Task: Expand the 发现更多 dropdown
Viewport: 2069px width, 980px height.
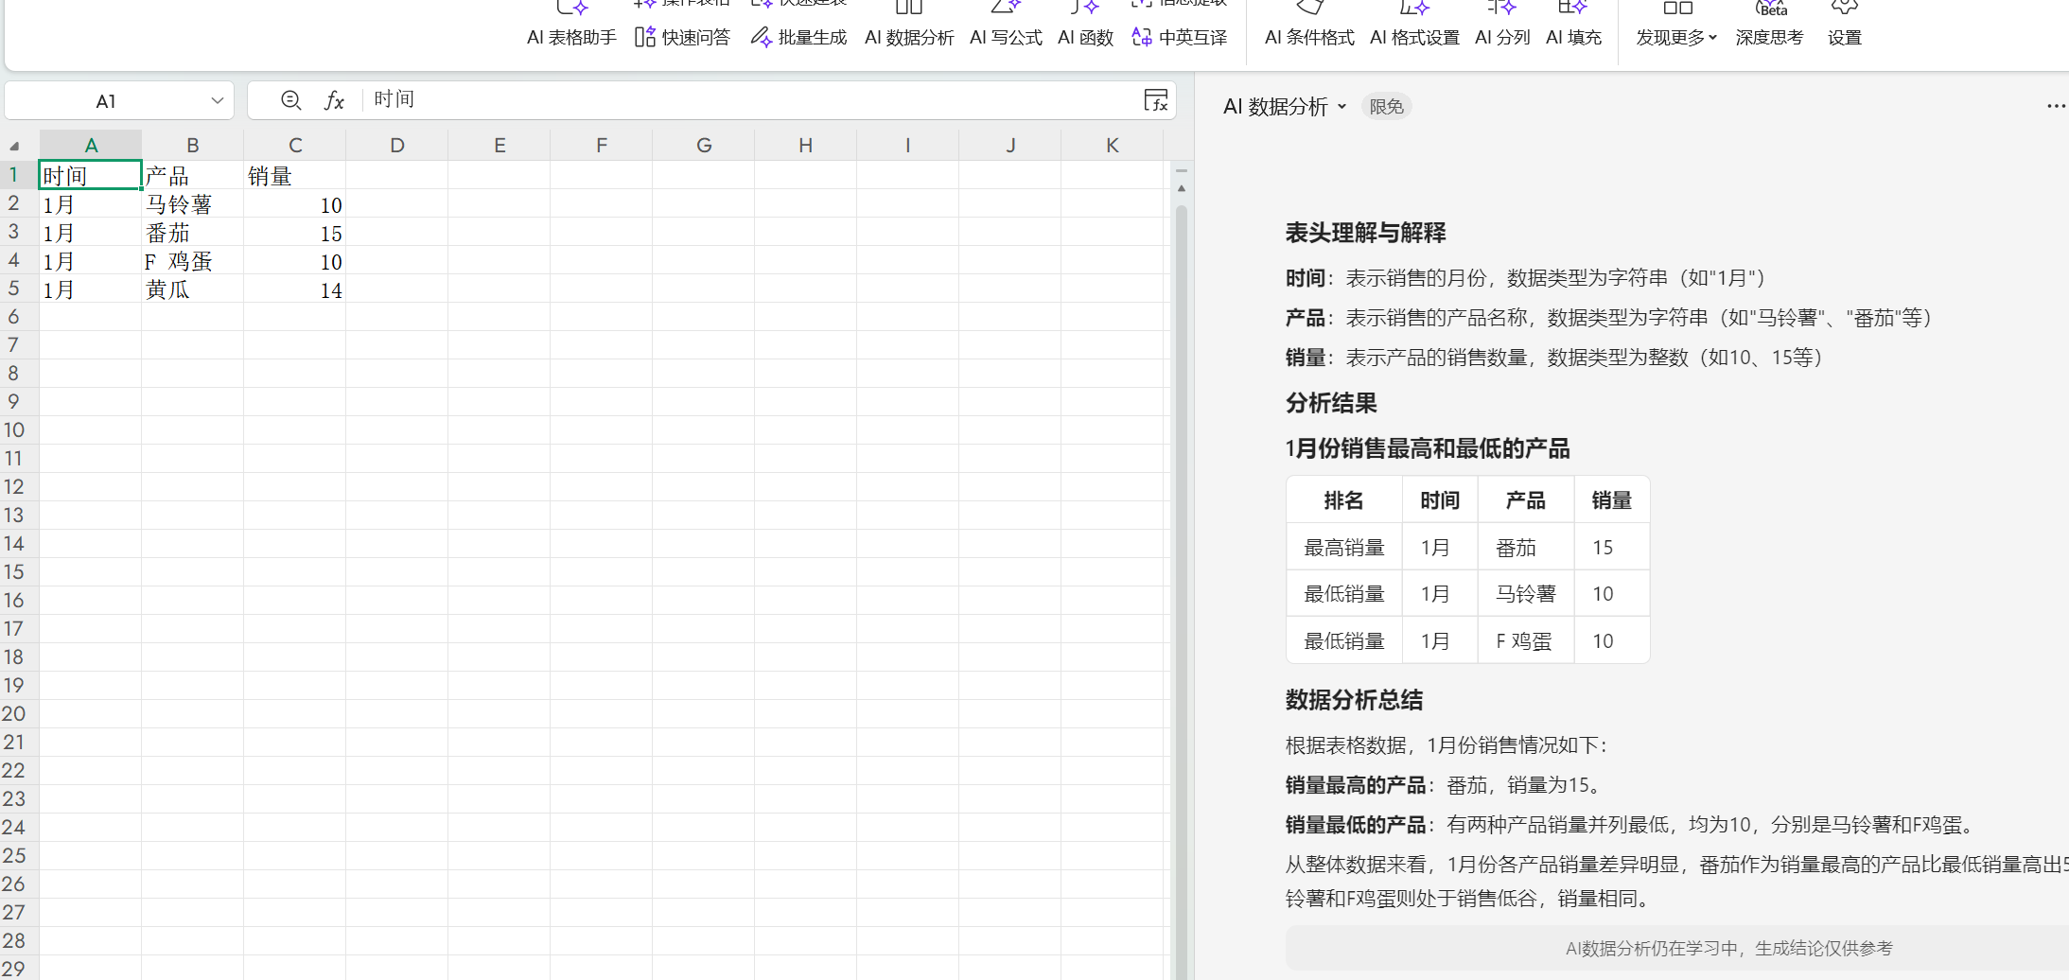Action: 1676,25
